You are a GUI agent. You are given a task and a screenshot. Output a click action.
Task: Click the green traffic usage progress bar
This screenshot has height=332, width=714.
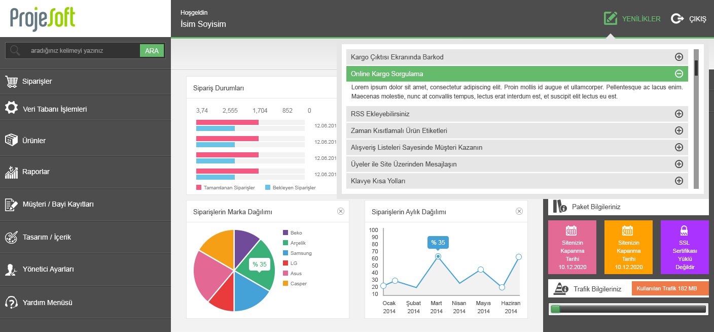click(628, 309)
